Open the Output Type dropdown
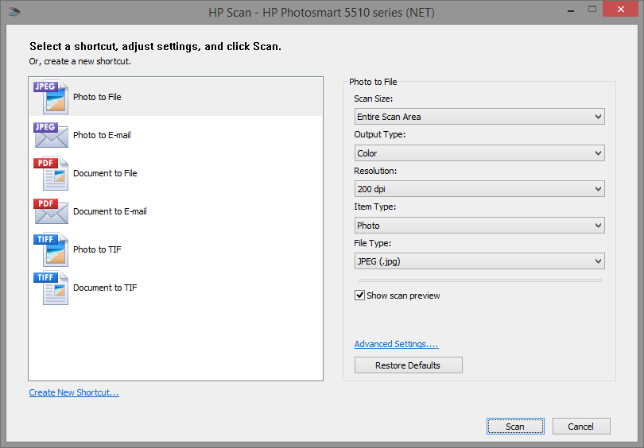Image resolution: width=644 pixels, height=448 pixels. (x=479, y=153)
